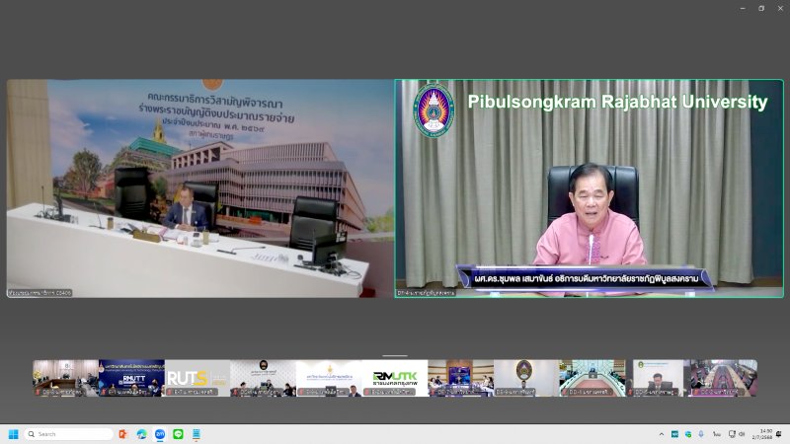
Task: Open the taskbar clock and date
Action: coord(764,434)
